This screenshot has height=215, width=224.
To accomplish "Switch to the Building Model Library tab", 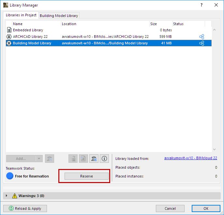I will (x=59, y=16).
